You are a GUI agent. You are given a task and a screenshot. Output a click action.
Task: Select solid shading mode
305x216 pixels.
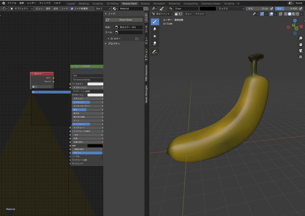[x=290, y=14]
